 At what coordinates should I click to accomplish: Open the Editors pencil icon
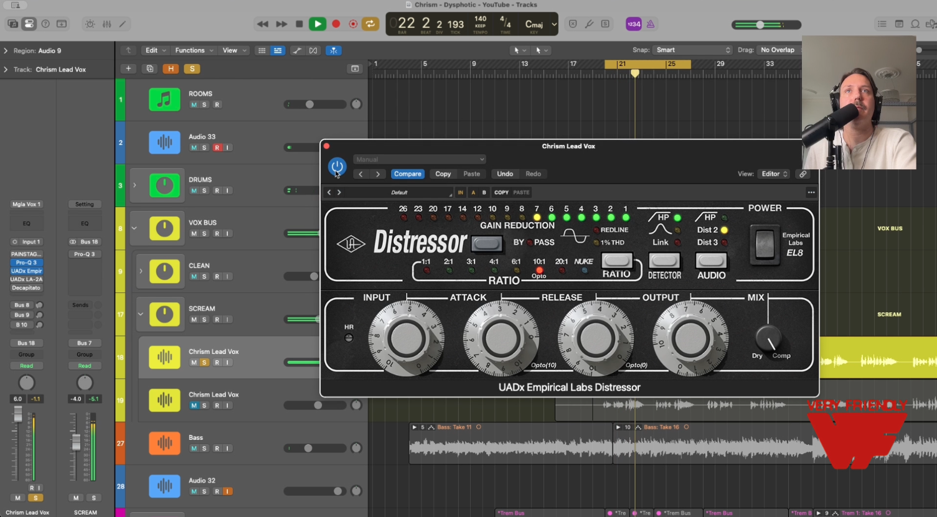pos(123,24)
